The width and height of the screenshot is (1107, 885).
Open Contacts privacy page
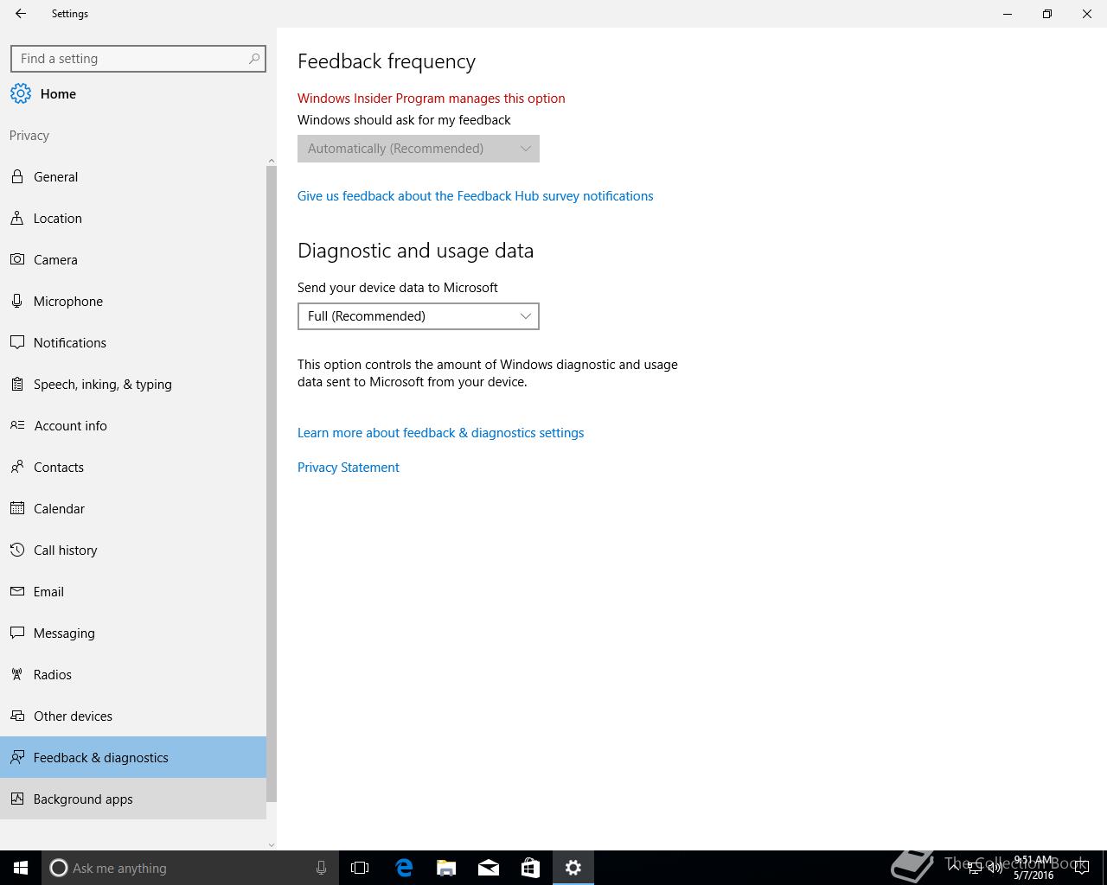[x=133, y=467]
